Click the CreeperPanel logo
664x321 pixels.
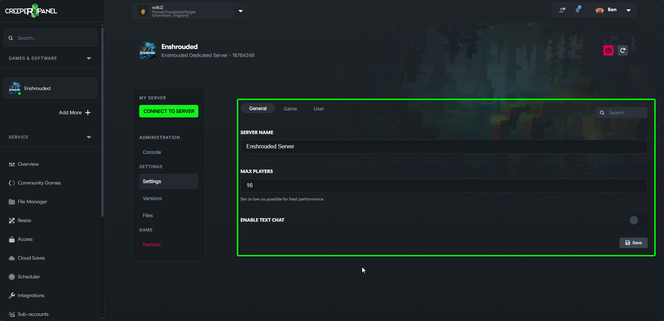tap(31, 11)
